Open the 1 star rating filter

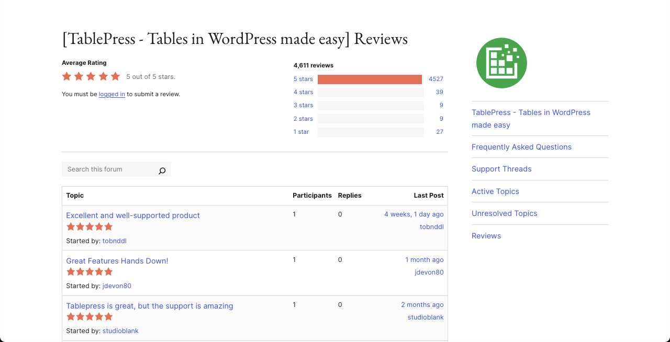pyautogui.click(x=301, y=132)
